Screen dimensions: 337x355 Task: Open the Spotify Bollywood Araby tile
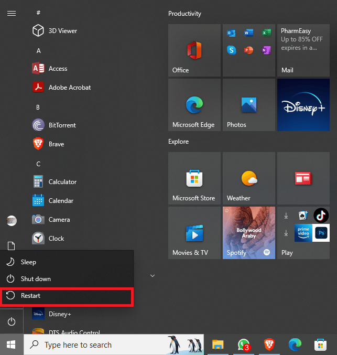click(249, 233)
